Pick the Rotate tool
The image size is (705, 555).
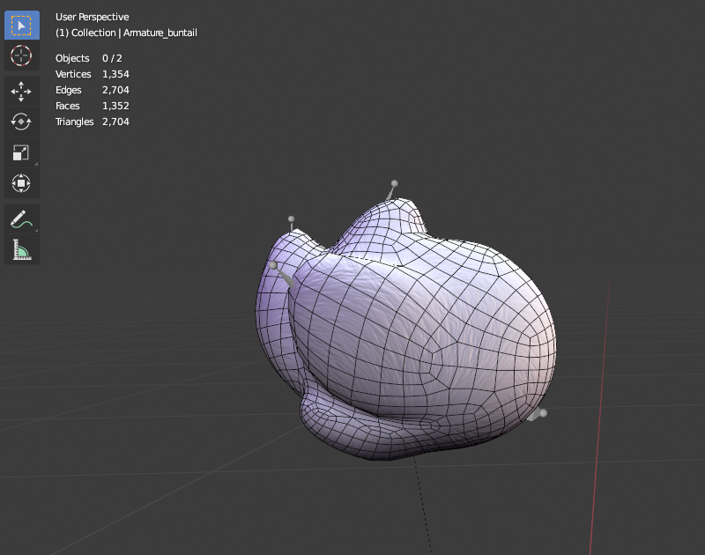tap(21, 122)
